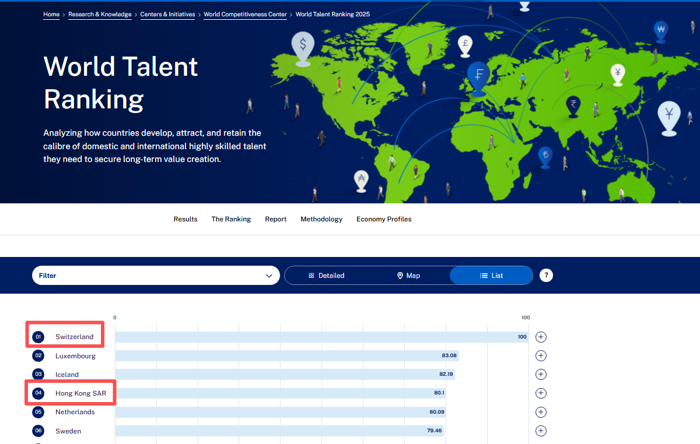The height and width of the screenshot is (444, 700).
Task: Open the Filter dropdown
Action: (x=156, y=276)
